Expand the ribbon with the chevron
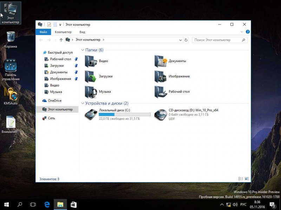The image size is (281, 210). (242, 32)
